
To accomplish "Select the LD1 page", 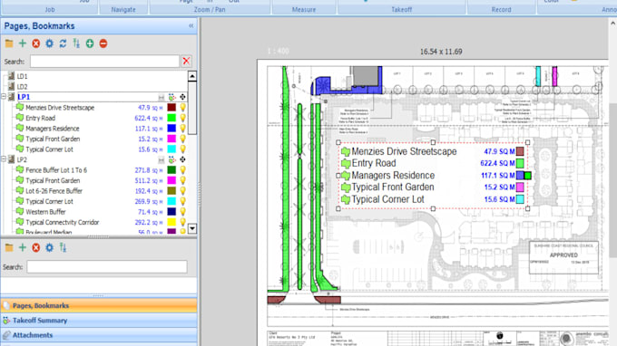I will coord(22,76).
